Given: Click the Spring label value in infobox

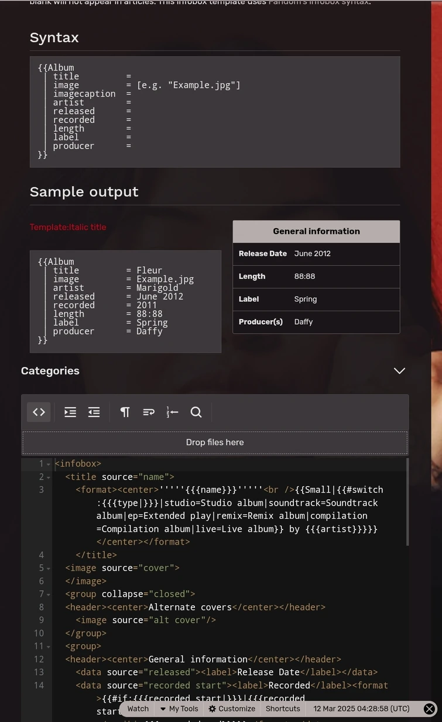Looking at the screenshot, I should click(306, 299).
